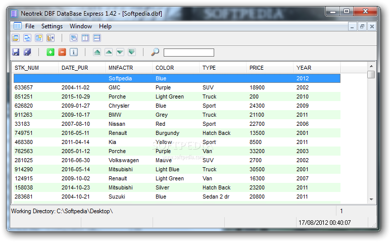Click the Silver color cell
Image resolution: width=391 pixels, height=242 pixels.
coord(162,187)
